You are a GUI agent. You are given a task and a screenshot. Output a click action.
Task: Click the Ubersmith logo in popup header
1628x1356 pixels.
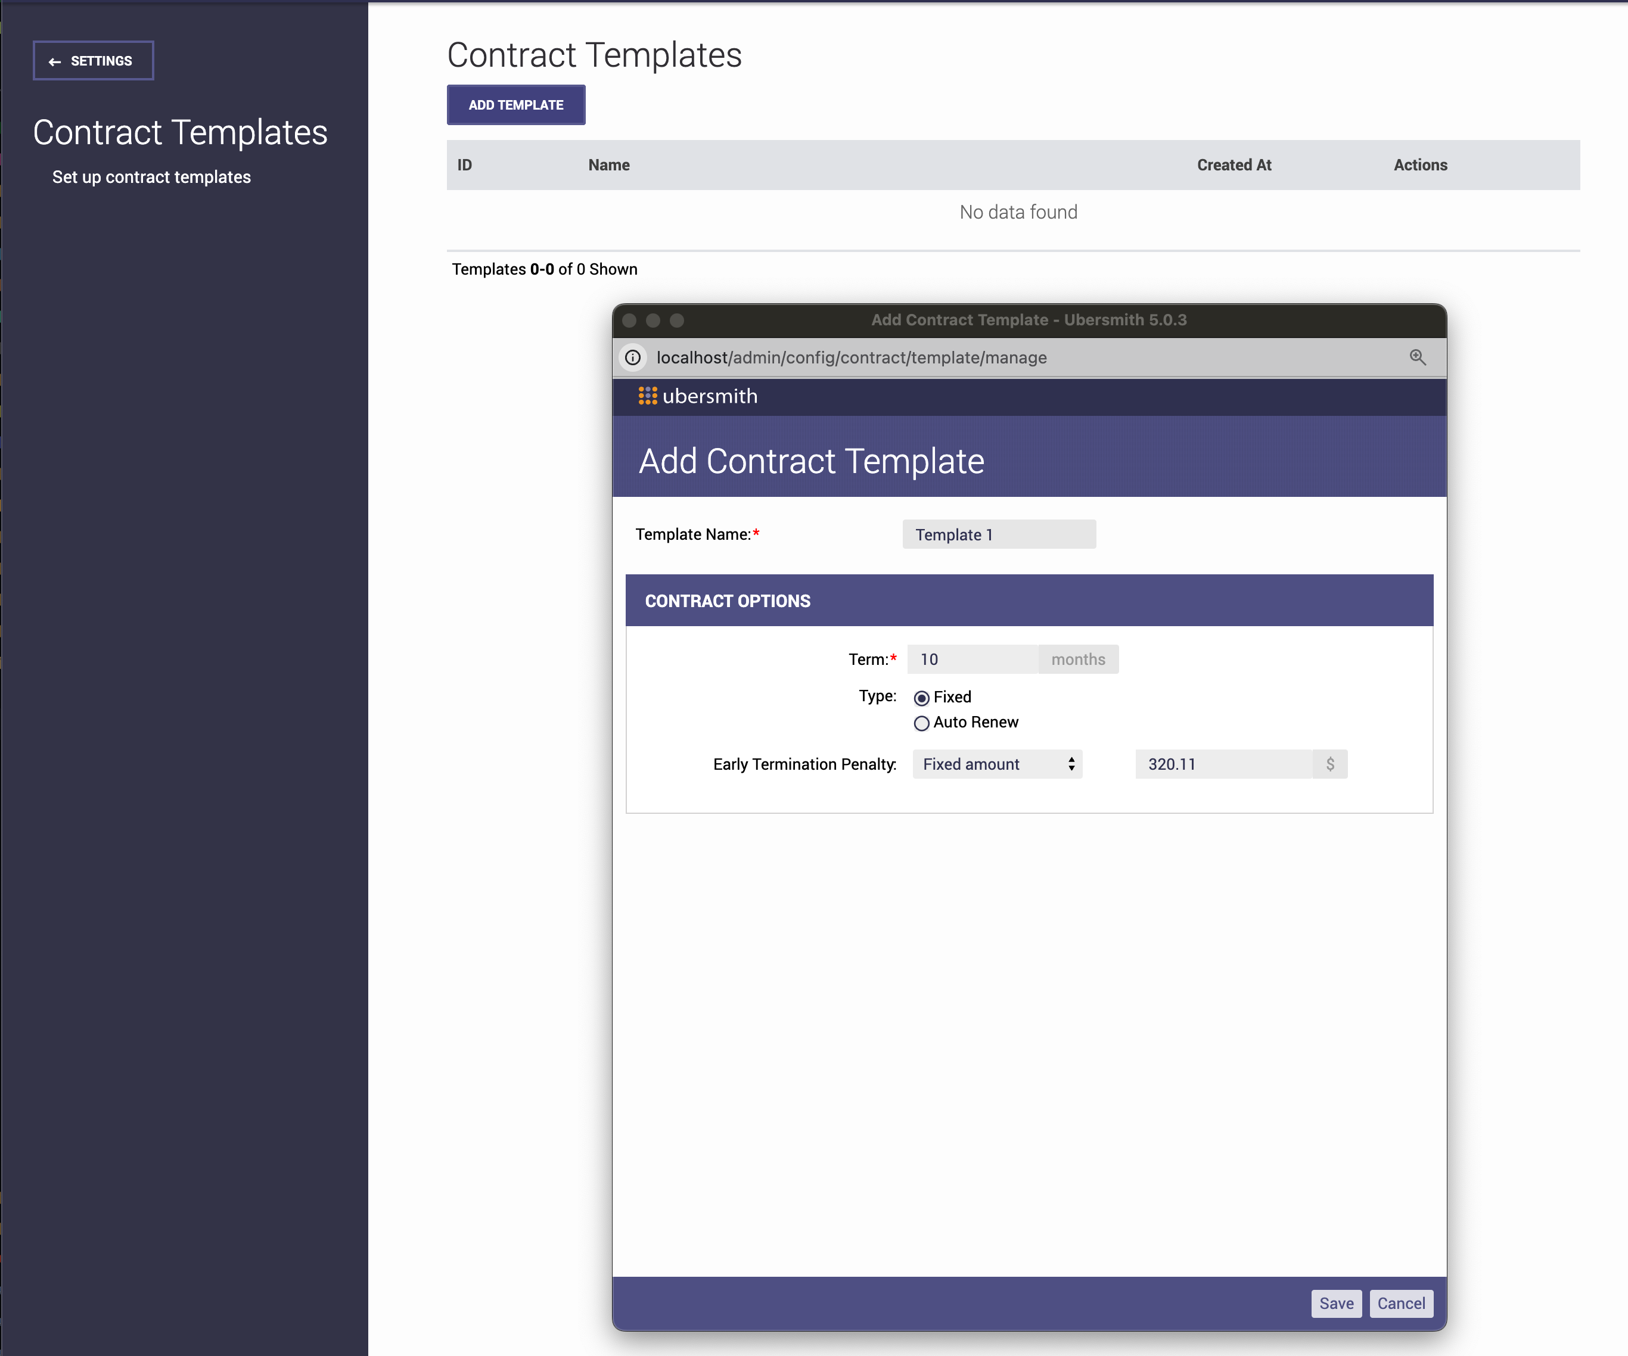pyautogui.click(x=697, y=396)
